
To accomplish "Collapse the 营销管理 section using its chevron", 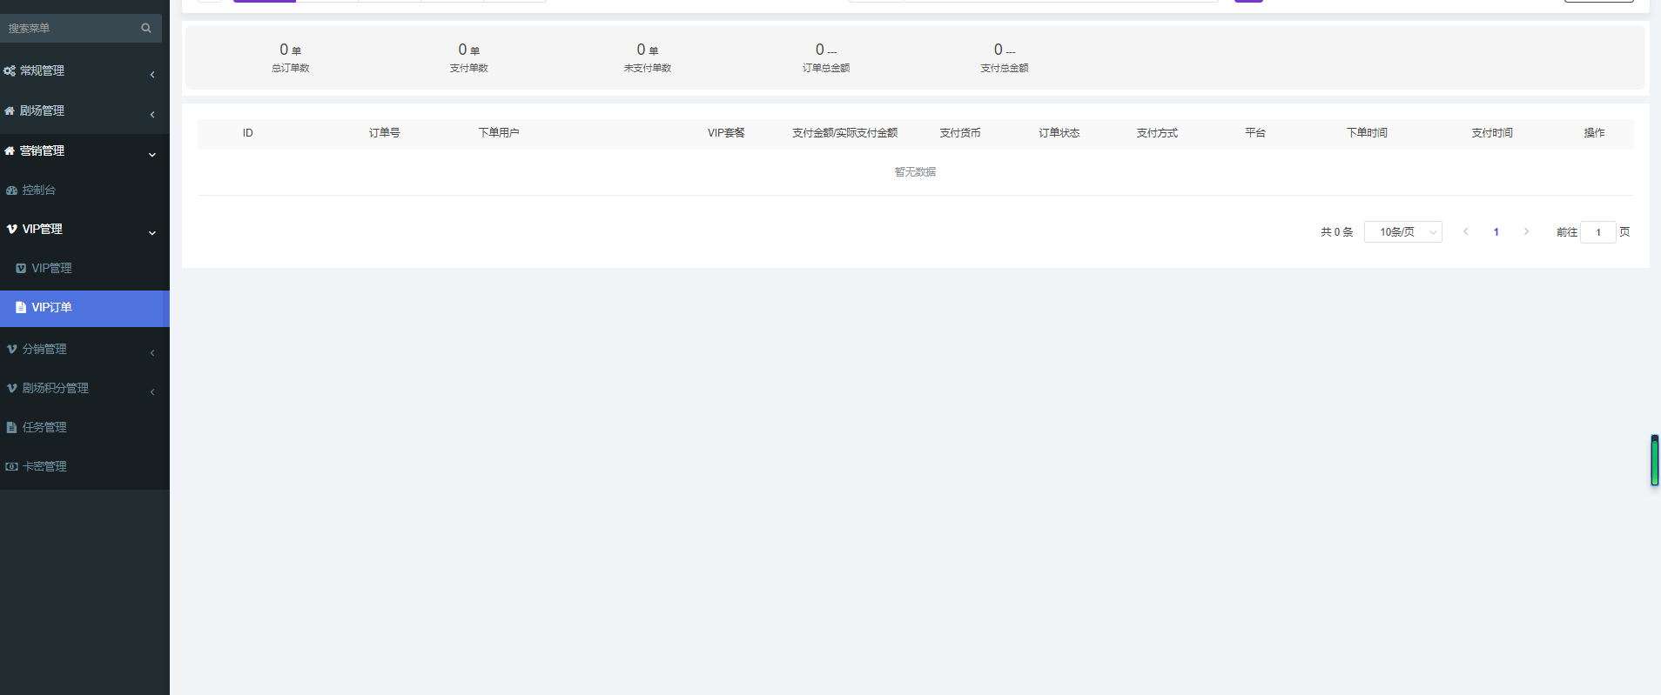I will (x=152, y=155).
